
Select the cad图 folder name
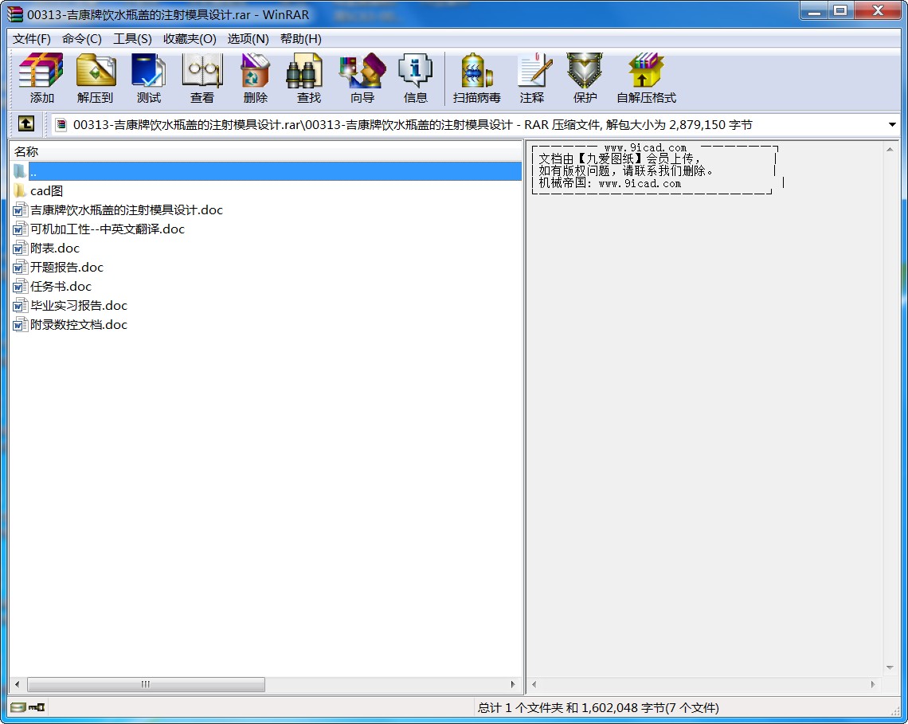pyautogui.click(x=46, y=190)
